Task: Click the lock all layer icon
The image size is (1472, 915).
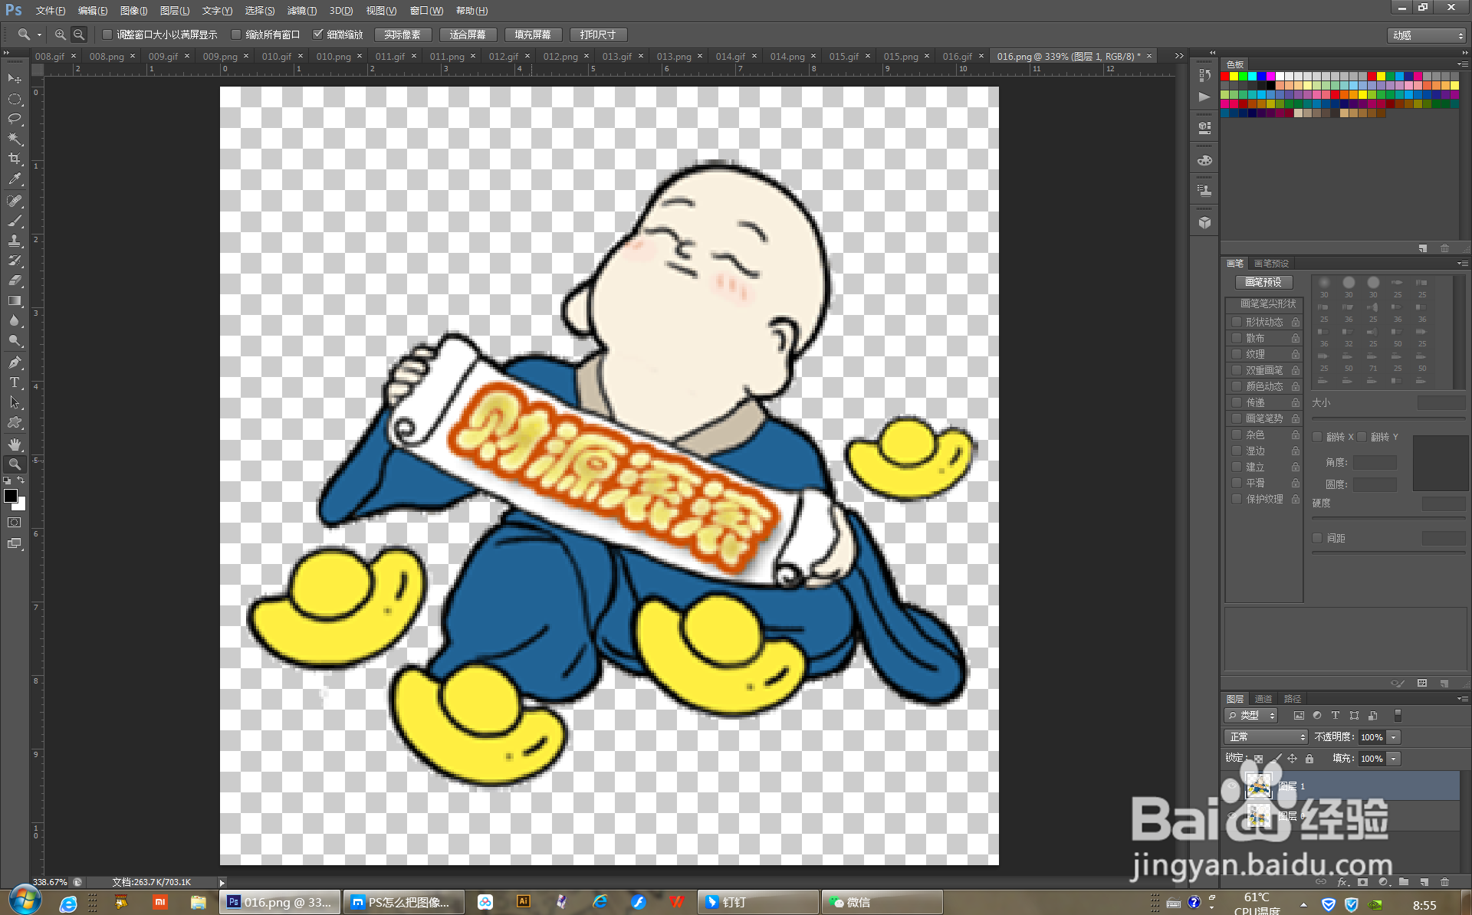Action: click(x=1309, y=759)
